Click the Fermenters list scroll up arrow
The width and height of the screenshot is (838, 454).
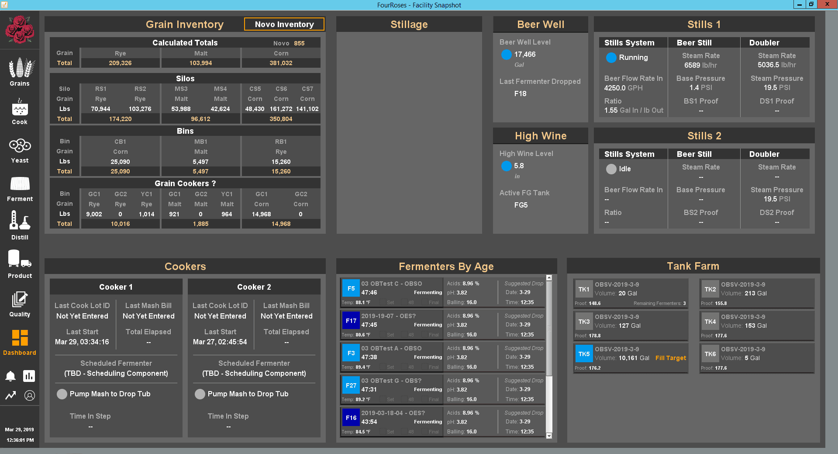point(549,278)
